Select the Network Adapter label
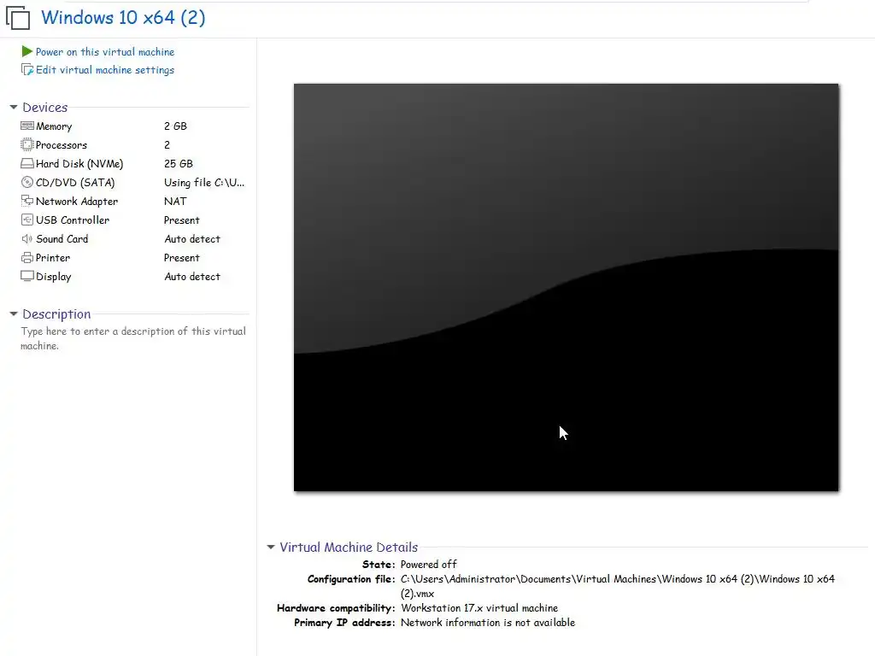The height and width of the screenshot is (656, 875). 76,202
